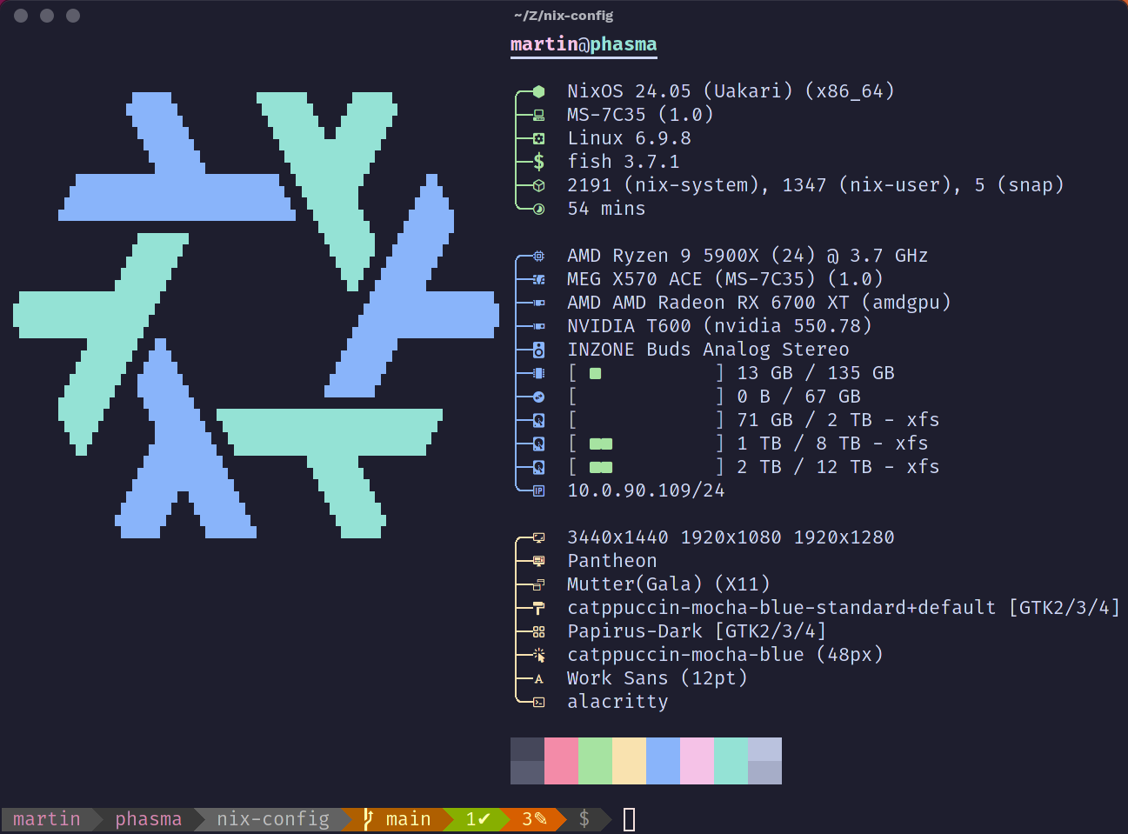Click the git branch icon in the prompt
This screenshot has height=834, width=1128.
click(368, 819)
